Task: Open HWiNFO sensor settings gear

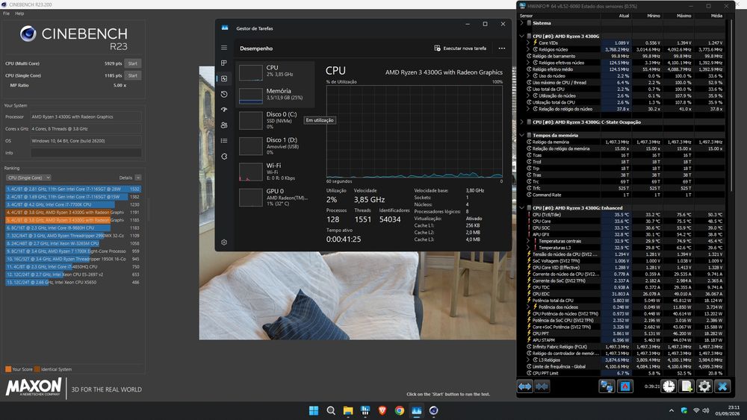Action: 704,386
